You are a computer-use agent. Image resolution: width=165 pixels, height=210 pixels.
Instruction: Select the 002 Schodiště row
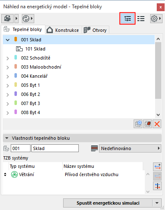[x=79, y=58]
